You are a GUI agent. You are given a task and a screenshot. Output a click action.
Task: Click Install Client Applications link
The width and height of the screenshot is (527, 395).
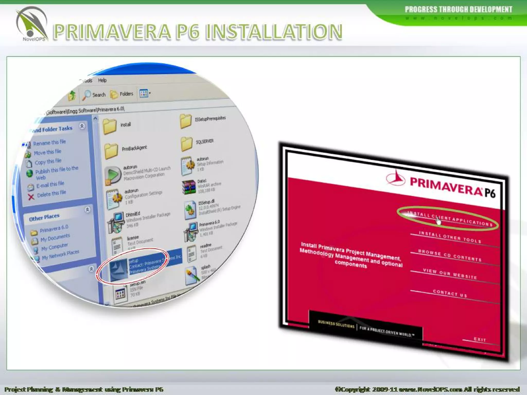click(x=450, y=219)
